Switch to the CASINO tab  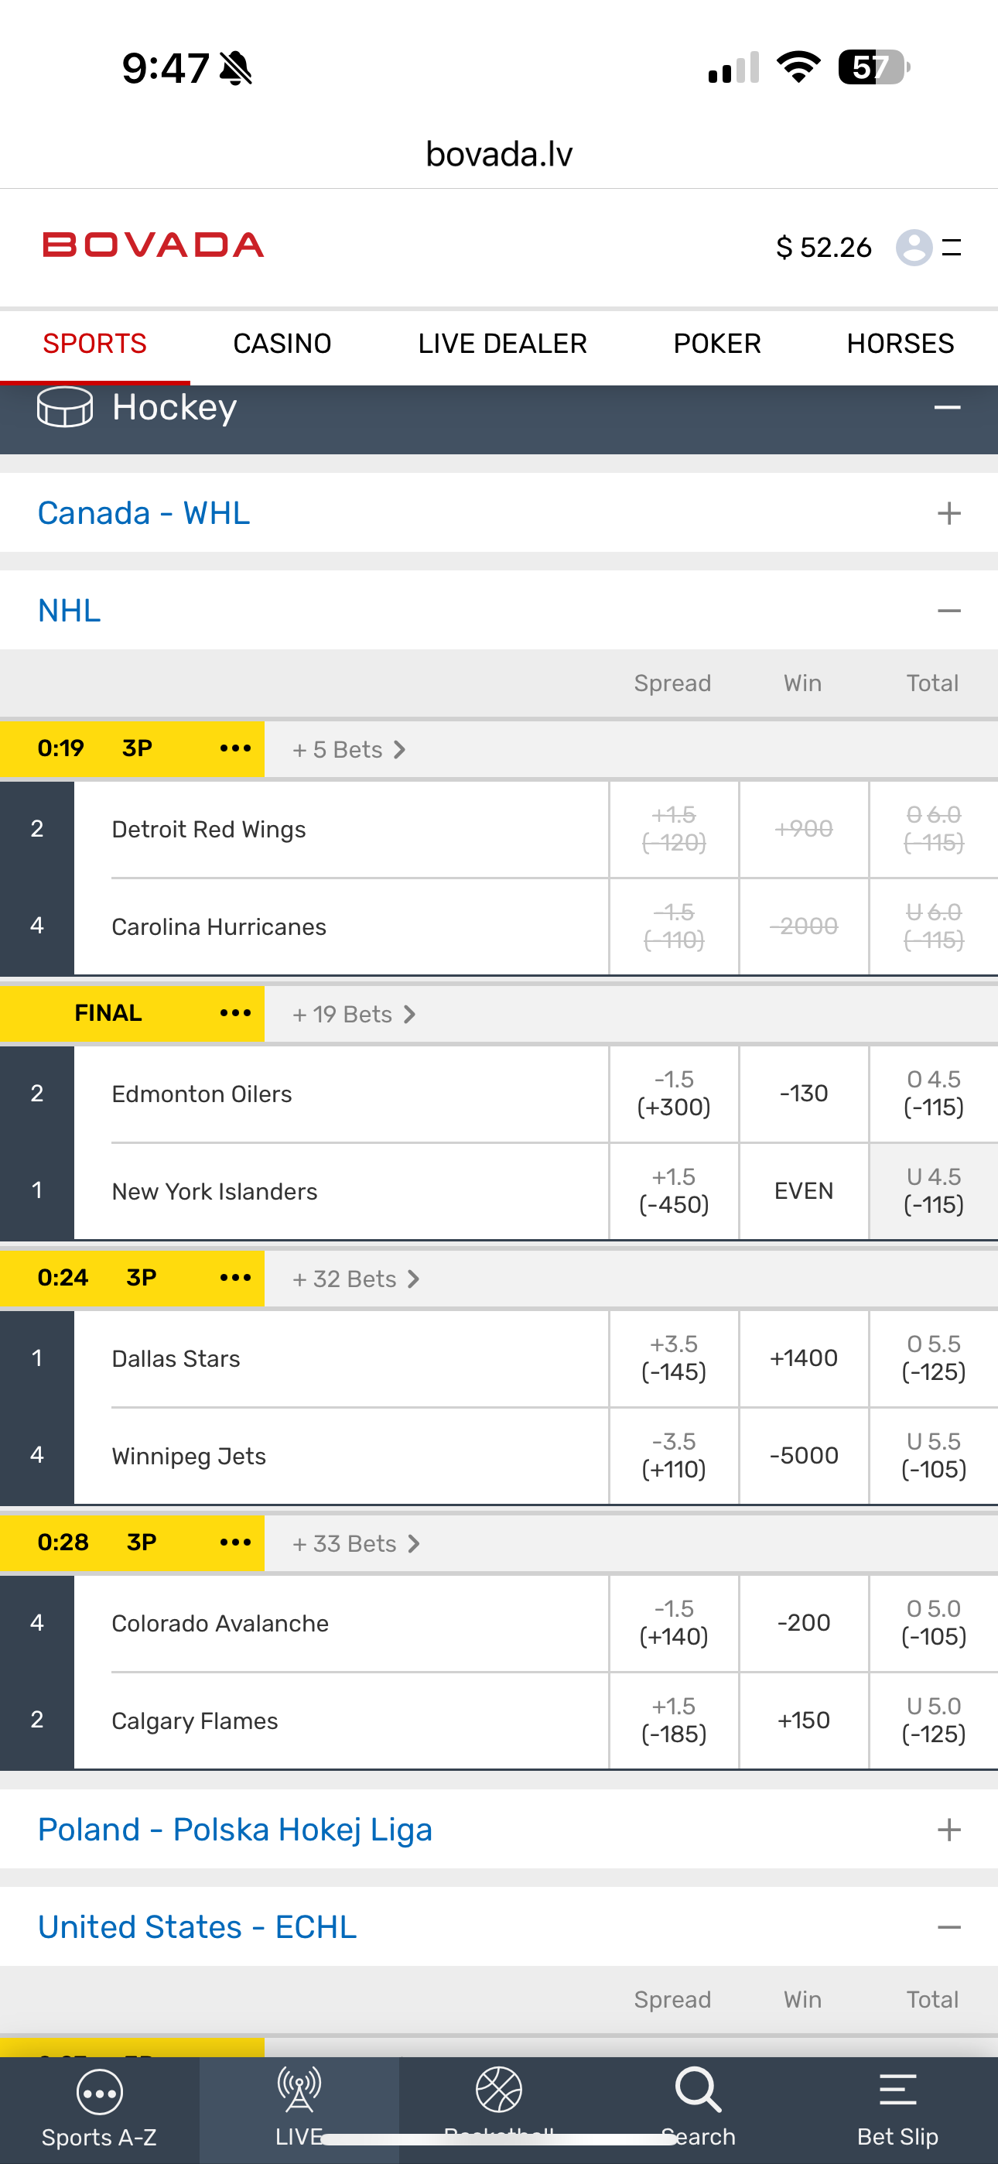(x=282, y=344)
